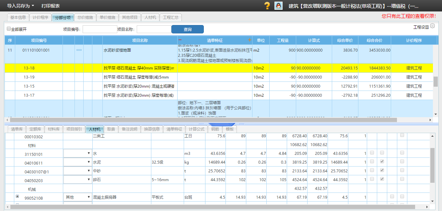Screen dimensions: 442x211
Task: Open the 定额库 lower tab
Action: [35, 129]
